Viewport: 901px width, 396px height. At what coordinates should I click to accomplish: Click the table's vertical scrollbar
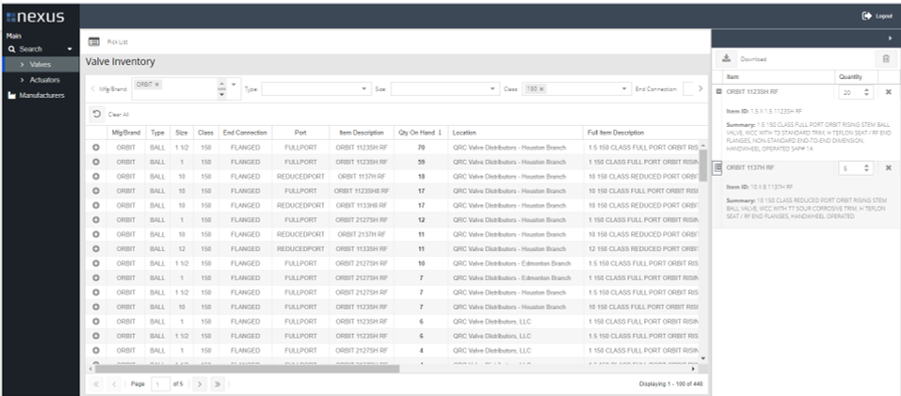tap(702, 165)
